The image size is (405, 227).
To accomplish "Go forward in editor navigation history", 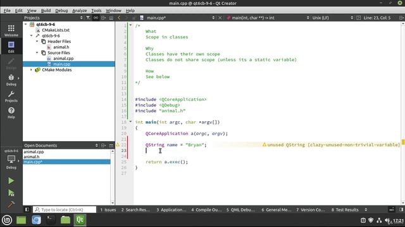I will point(127,18).
